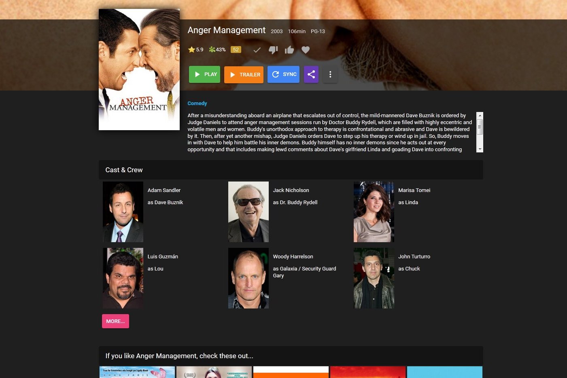Open Adam Sandler's cast photo
The width and height of the screenshot is (567, 378).
click(123, 212)
